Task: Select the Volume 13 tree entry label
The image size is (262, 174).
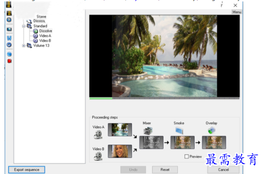Action: point(41,45)
